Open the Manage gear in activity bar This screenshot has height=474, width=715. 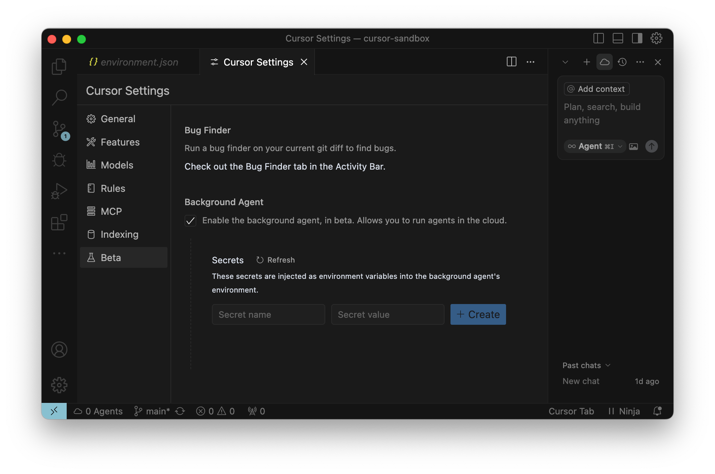tap(59, 385)
